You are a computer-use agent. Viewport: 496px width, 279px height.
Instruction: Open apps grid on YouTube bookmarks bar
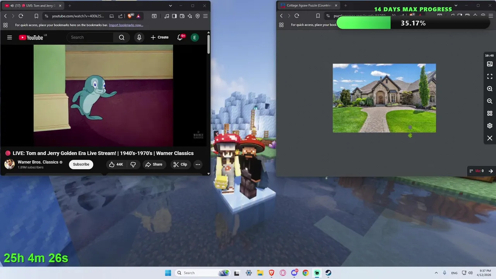click(x=5, y=25)
